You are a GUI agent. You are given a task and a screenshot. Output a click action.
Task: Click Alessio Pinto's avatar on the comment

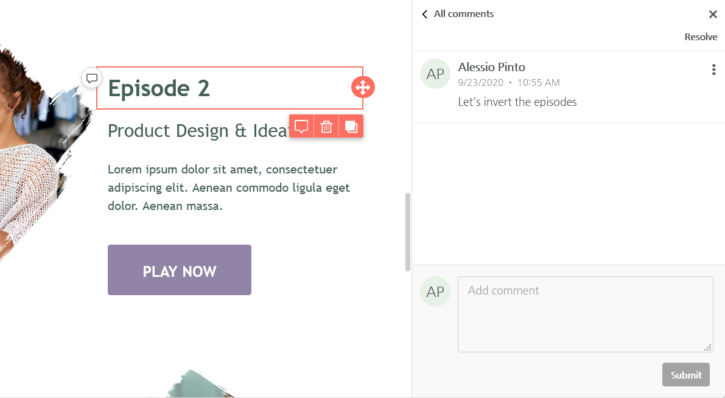pyautogui.click(x=435, y=74)
